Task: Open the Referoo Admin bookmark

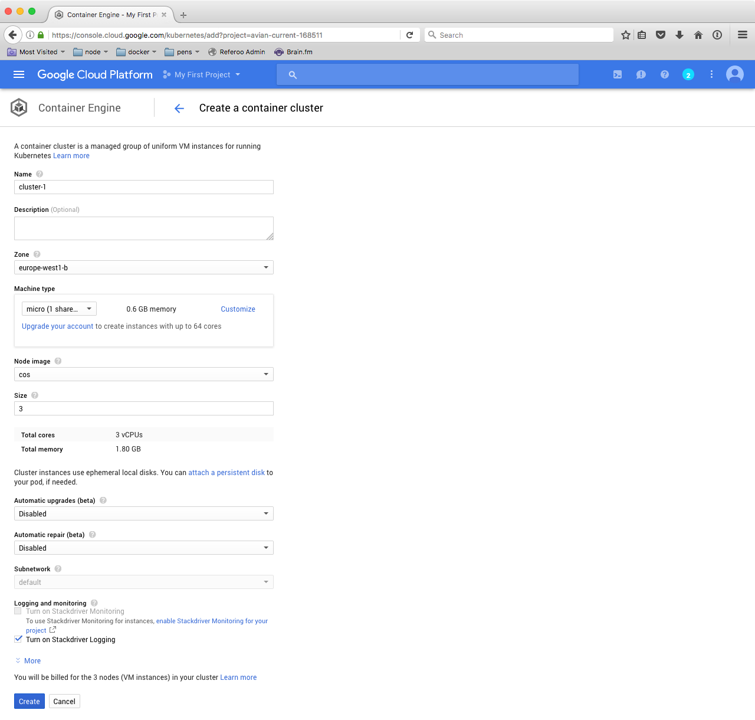Action: coord(237,52)
